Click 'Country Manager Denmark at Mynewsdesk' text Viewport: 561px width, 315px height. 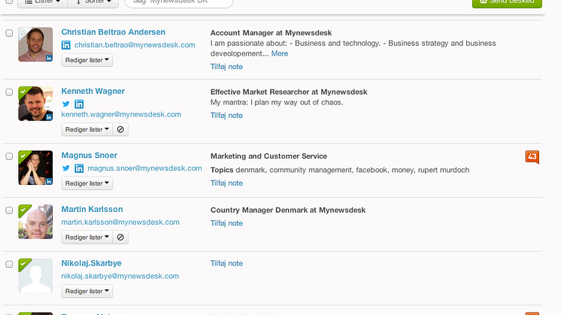tap(288, 211)
